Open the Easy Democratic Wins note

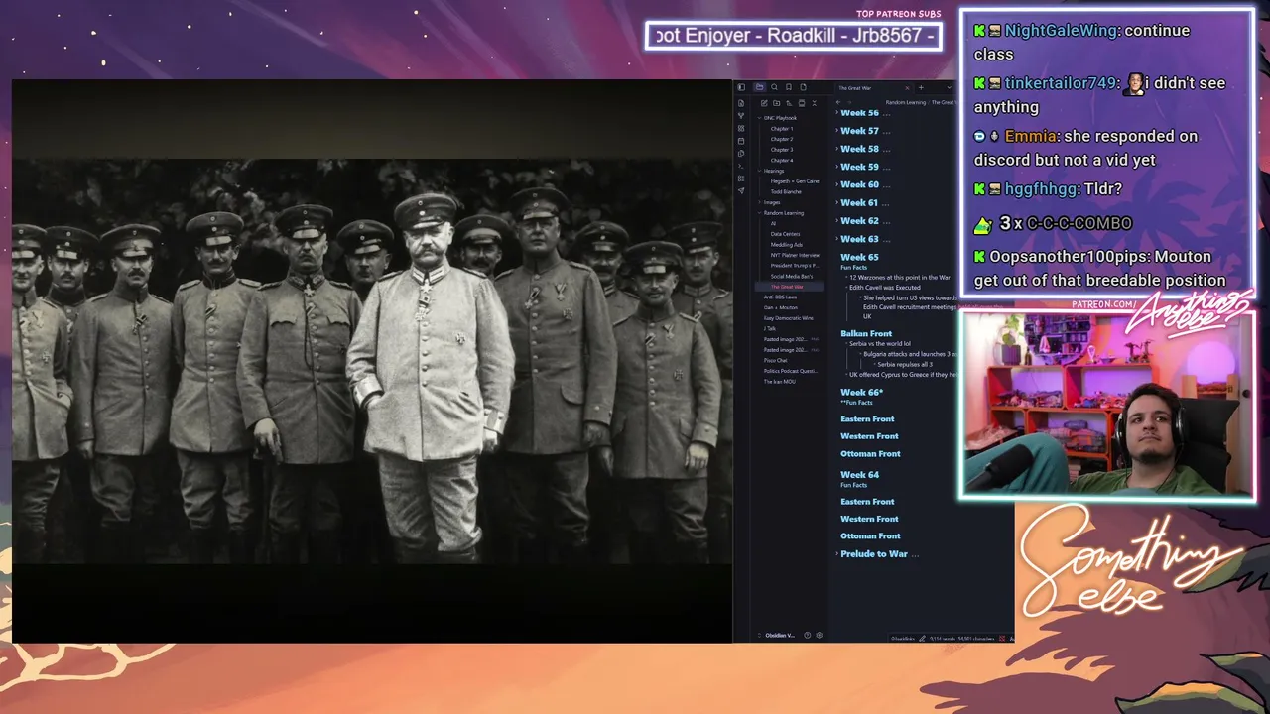coord(788,318)
